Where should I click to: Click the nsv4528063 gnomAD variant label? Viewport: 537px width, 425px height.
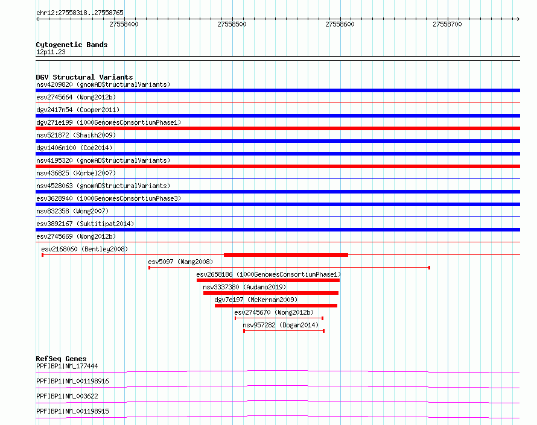(103, 186)
